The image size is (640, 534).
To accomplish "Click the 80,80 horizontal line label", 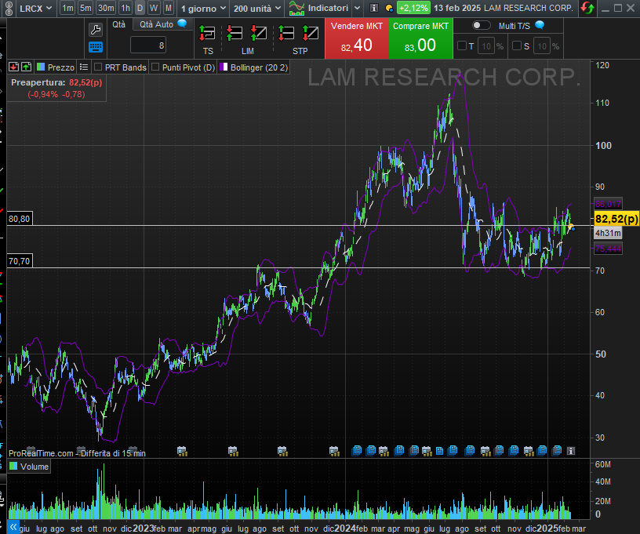I will 19,219.
